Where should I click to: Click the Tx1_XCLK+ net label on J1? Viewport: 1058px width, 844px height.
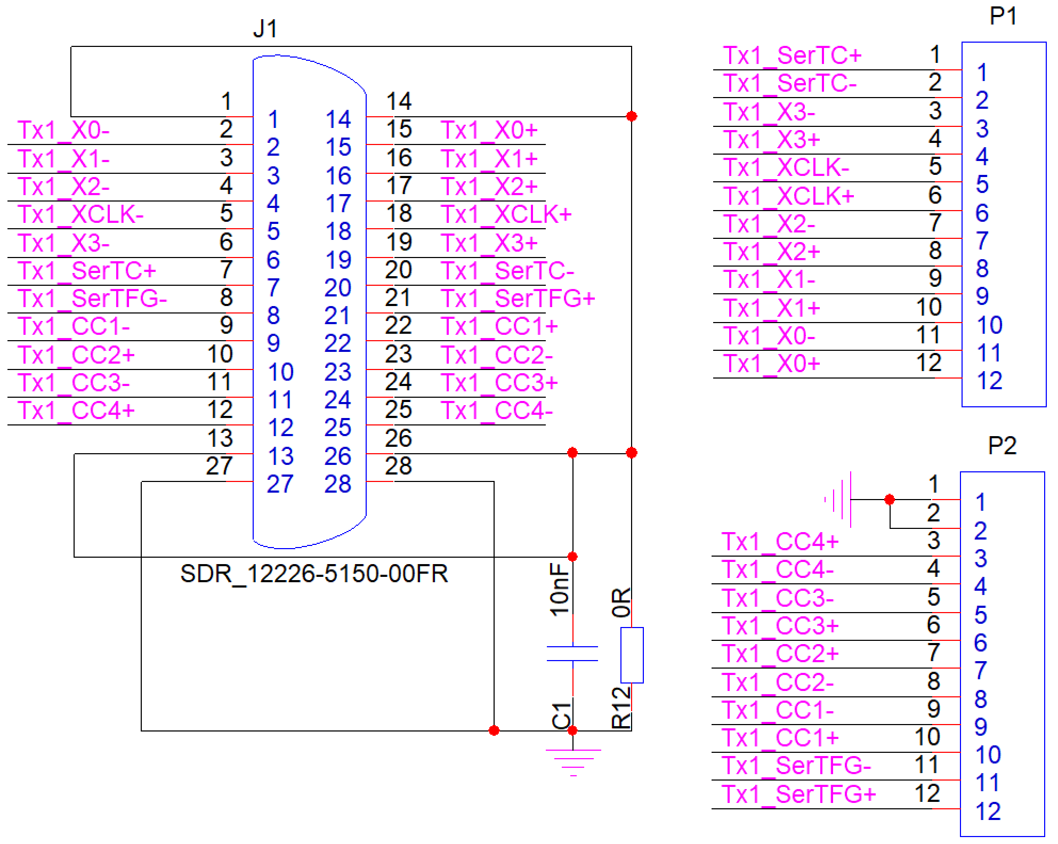[x=506, y=214]
